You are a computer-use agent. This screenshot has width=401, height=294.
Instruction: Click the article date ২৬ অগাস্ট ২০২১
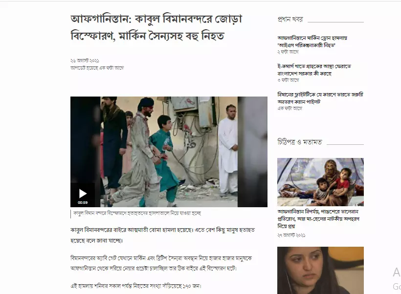(x=85, y=60)
